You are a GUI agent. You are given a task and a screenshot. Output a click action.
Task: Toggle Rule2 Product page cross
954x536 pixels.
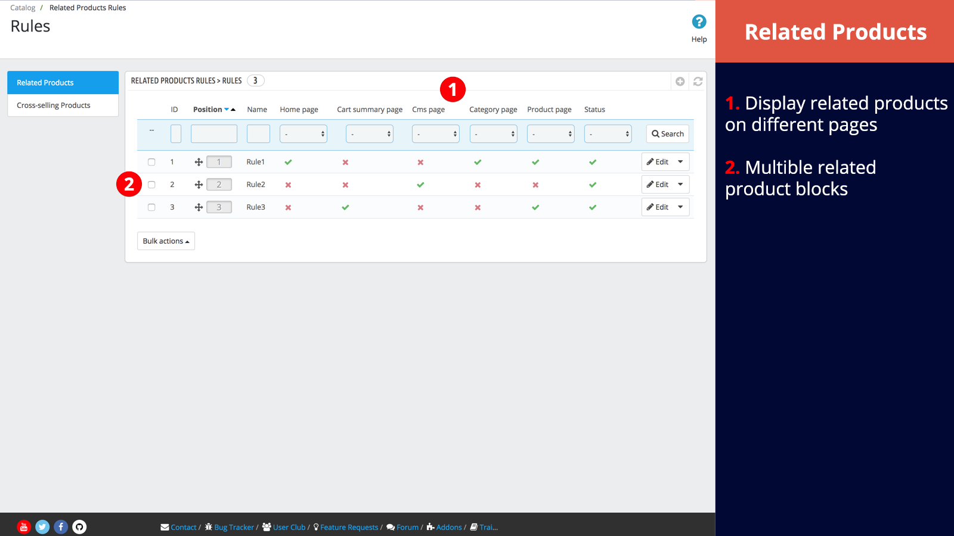point(535,185)
